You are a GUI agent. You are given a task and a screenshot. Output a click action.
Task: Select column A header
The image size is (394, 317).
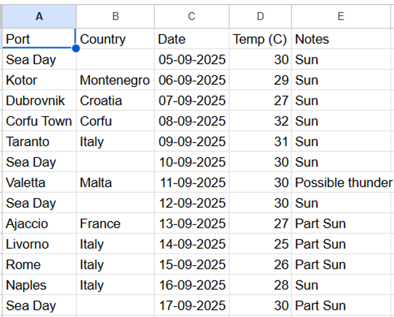click(x=39, y=16)
